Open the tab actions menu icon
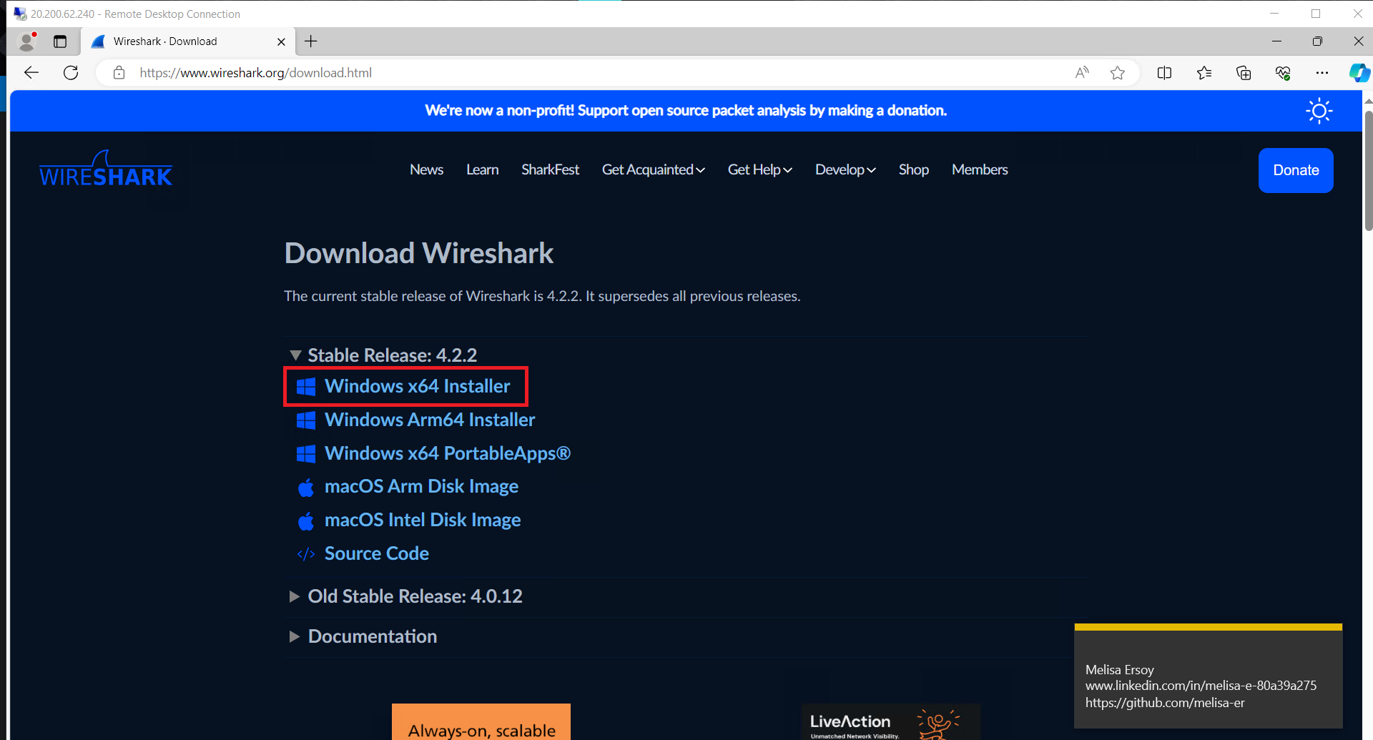This screenshot has height=740, width=1373. coord(60,41)
